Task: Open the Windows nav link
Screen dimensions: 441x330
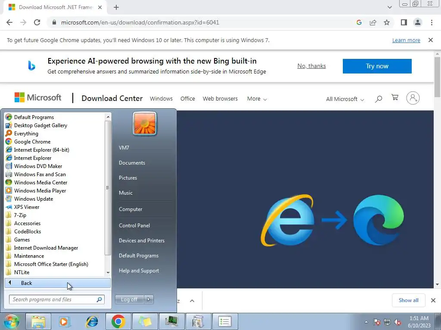Action: pyautogui.click(x=161, y=99)
